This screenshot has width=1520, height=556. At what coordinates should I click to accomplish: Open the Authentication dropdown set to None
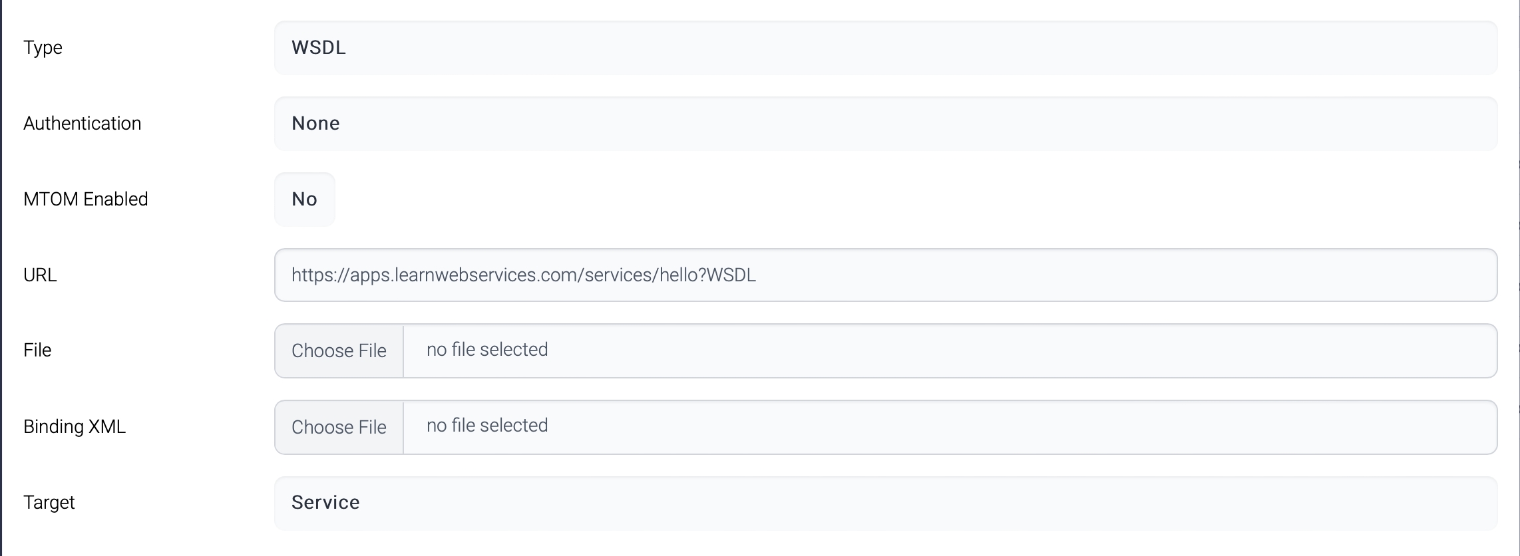[885, 124]
